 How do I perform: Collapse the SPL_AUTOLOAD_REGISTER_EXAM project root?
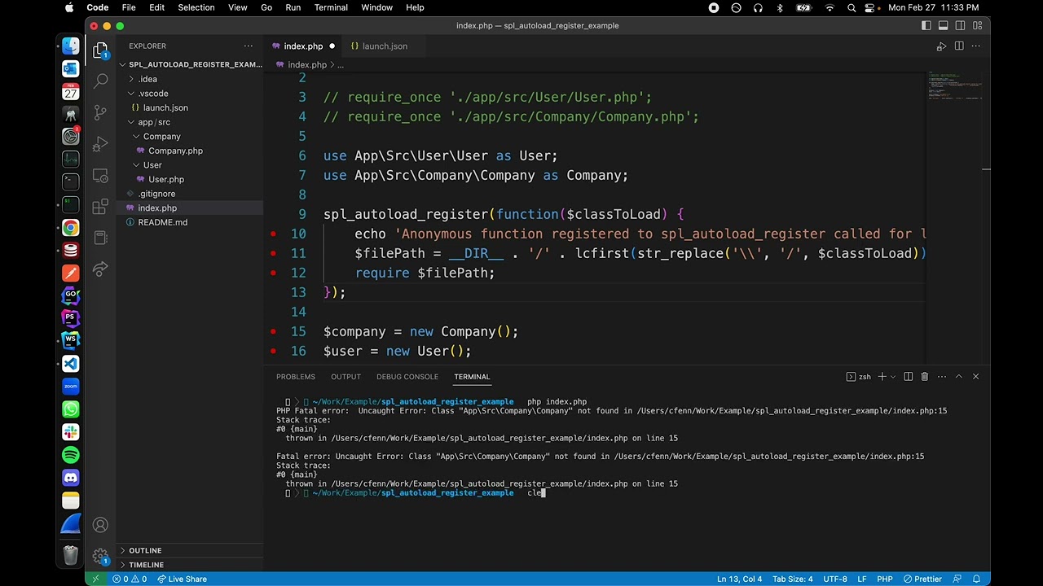pyautogui.click(x=191, y=64)
